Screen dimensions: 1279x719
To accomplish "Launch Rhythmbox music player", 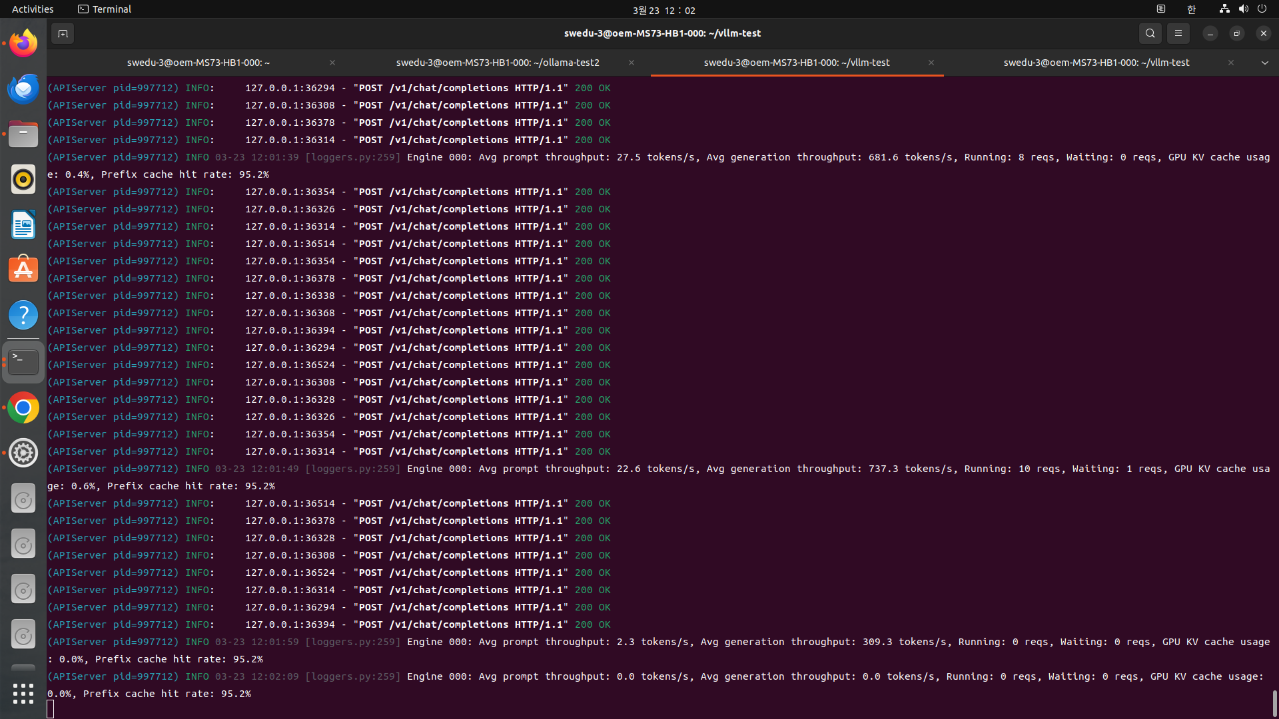I will 23,179.
